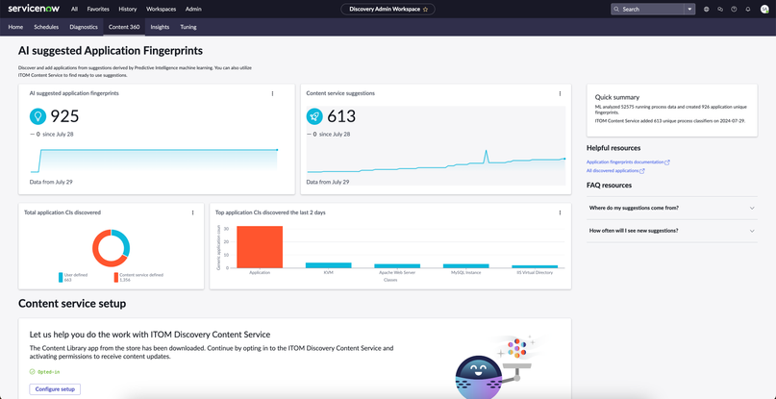The height and width of the screenshot is (399, 776).
Task: Click the 925 fingerprint count value
Action: point(64,116)
